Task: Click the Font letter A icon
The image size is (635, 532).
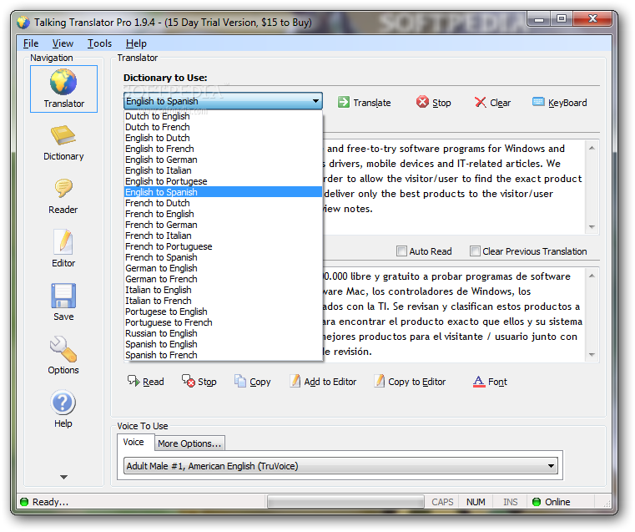Action: [479, 382]
